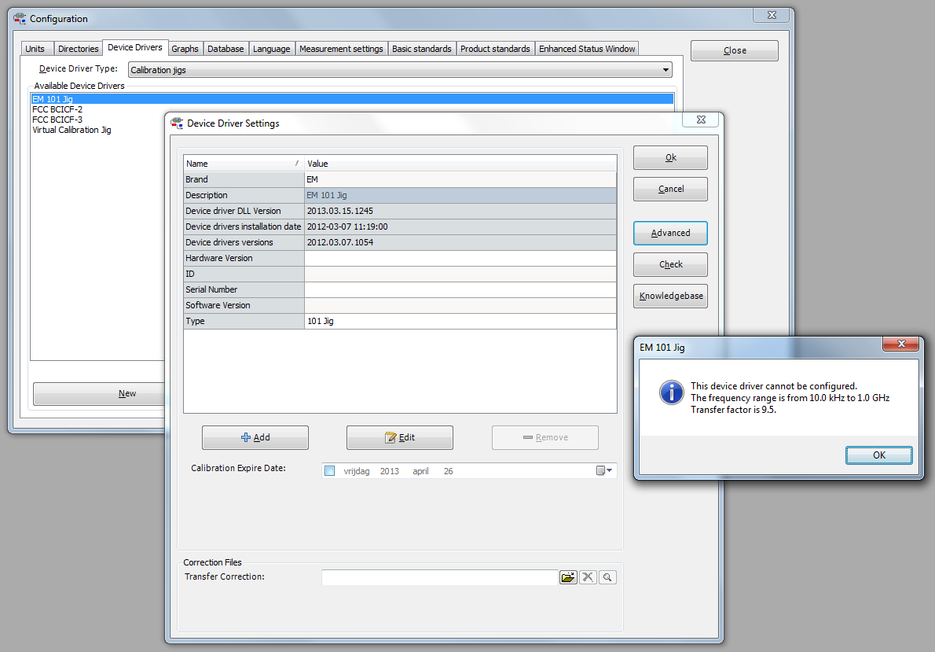Image resolution: width=935 pixels, height=652 pixels.
Task: Select Virtual Calibration Jig in driver list
Action: (71, 130)
